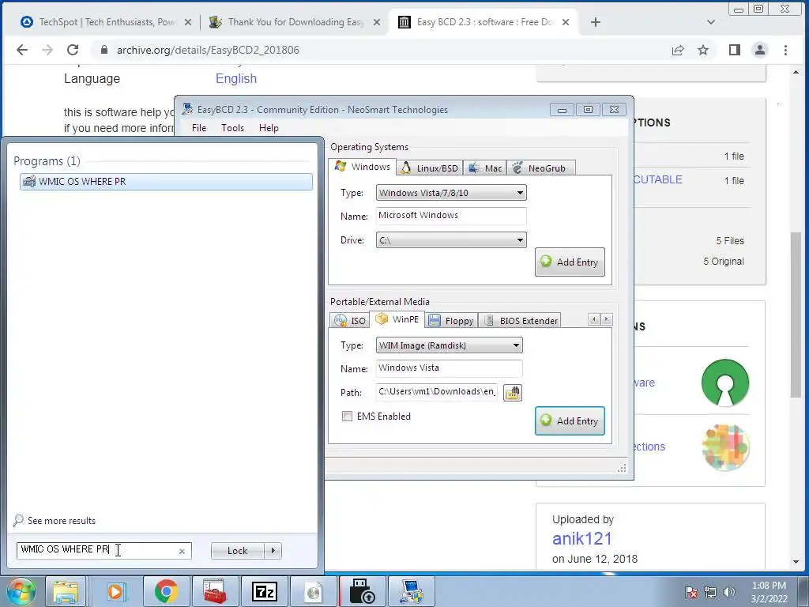Enable the EMS Enabled checkbox

(x=348, y=416)
